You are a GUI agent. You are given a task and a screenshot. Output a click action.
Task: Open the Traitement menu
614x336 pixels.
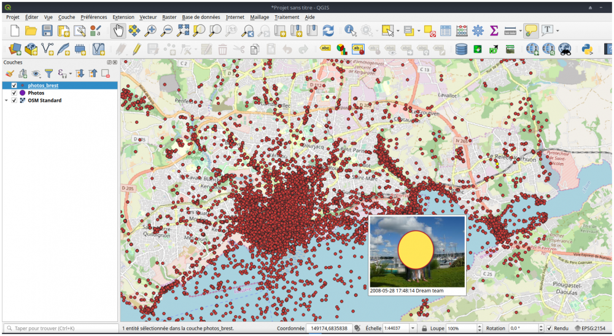(287, 17)
